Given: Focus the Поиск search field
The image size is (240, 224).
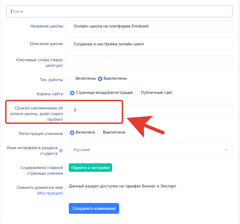Looking at the screenshot, I should tap(119, 11).
